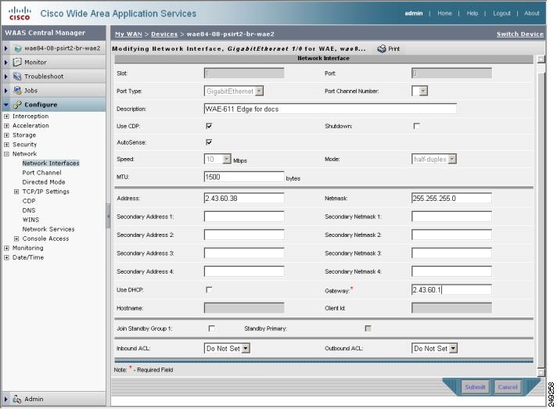Click the device icon beside wae84-08-psirt2-br-wae2
Screen dimensions: 557x409
pos(17,48)
